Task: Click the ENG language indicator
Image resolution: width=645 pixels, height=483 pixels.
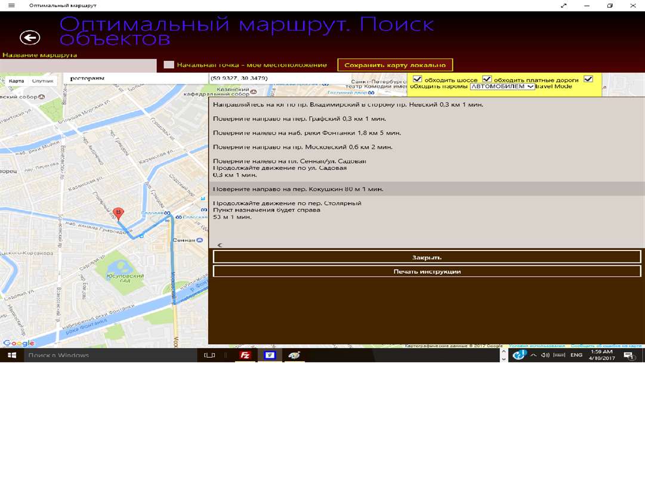Action: (576, 355)
